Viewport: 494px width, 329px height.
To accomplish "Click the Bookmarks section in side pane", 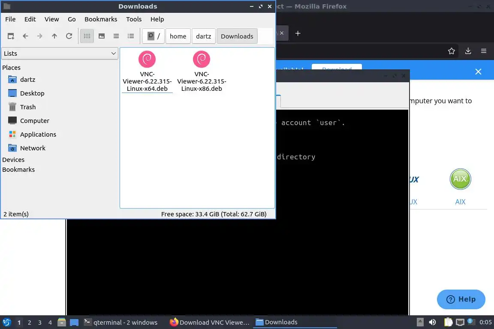I will [x=18, y=169].
